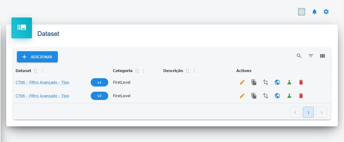Click green flask icon in v2 row
The image size is (344, 142).
coord(289,96)
